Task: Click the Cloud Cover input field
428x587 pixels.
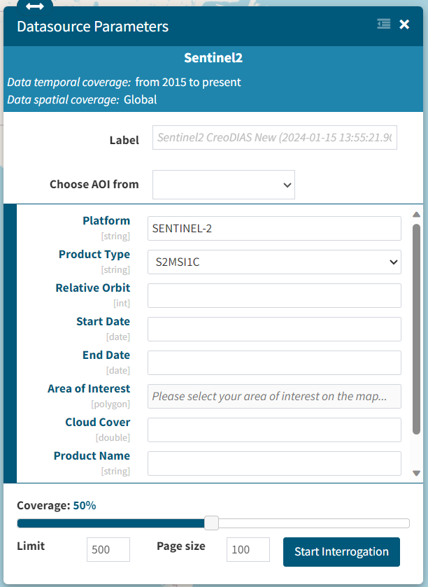Action: 274,430
